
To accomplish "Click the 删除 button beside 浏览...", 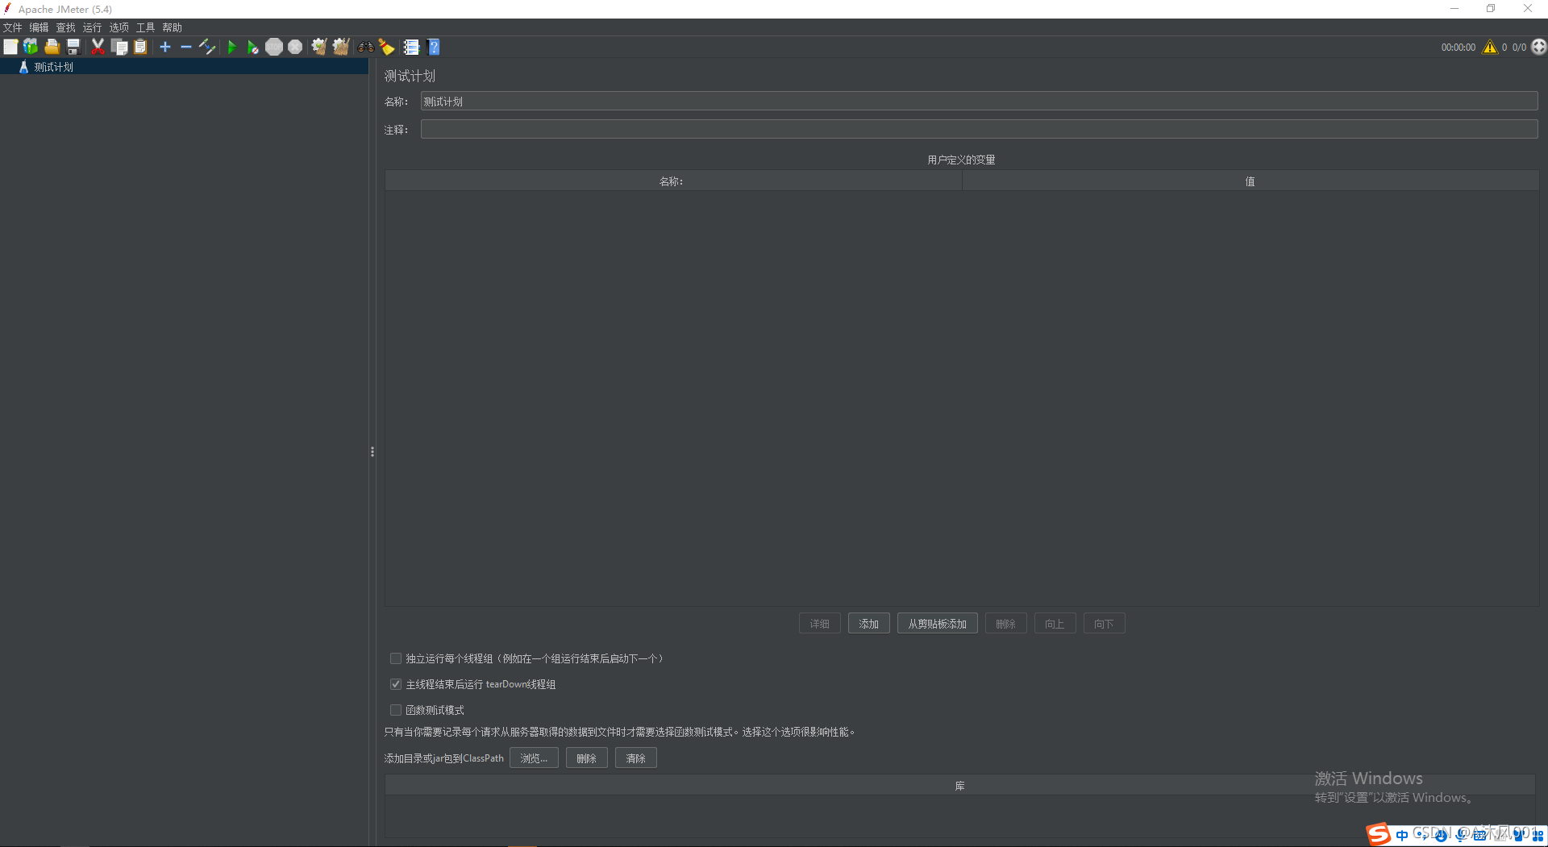I will (x=587, y=758).
